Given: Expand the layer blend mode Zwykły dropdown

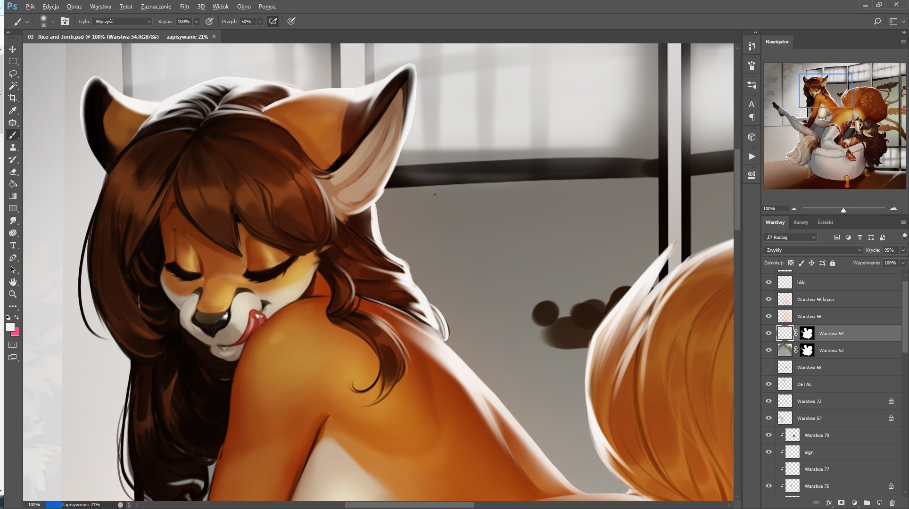Looking at the screenshot, I should click(812, 250).
